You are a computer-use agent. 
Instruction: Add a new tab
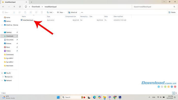(x=32, y=2)
